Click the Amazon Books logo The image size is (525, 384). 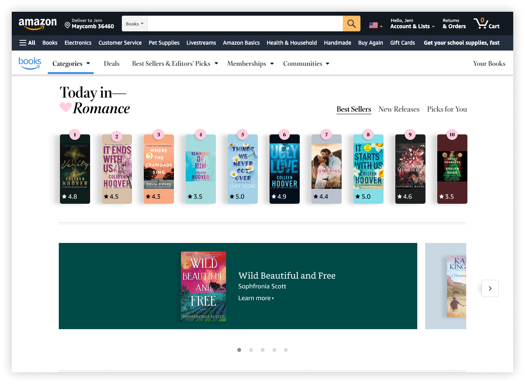(x=30, y=63)
